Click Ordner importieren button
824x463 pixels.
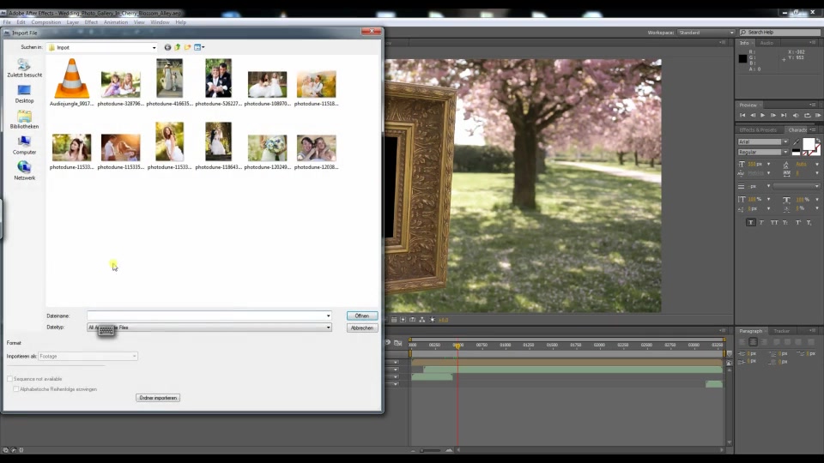click(x=158, y=398)
